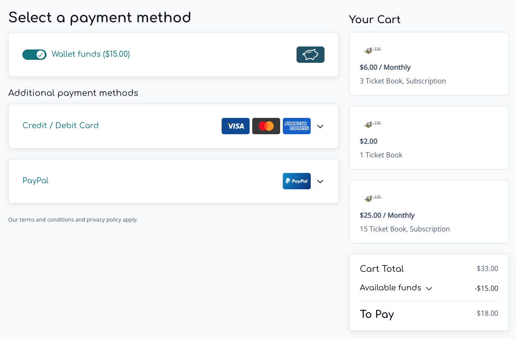This screenshot has width=516, height=339.
Task: Click the Wallet funds ($15.00) label
Action: click(x=91, y=54)
